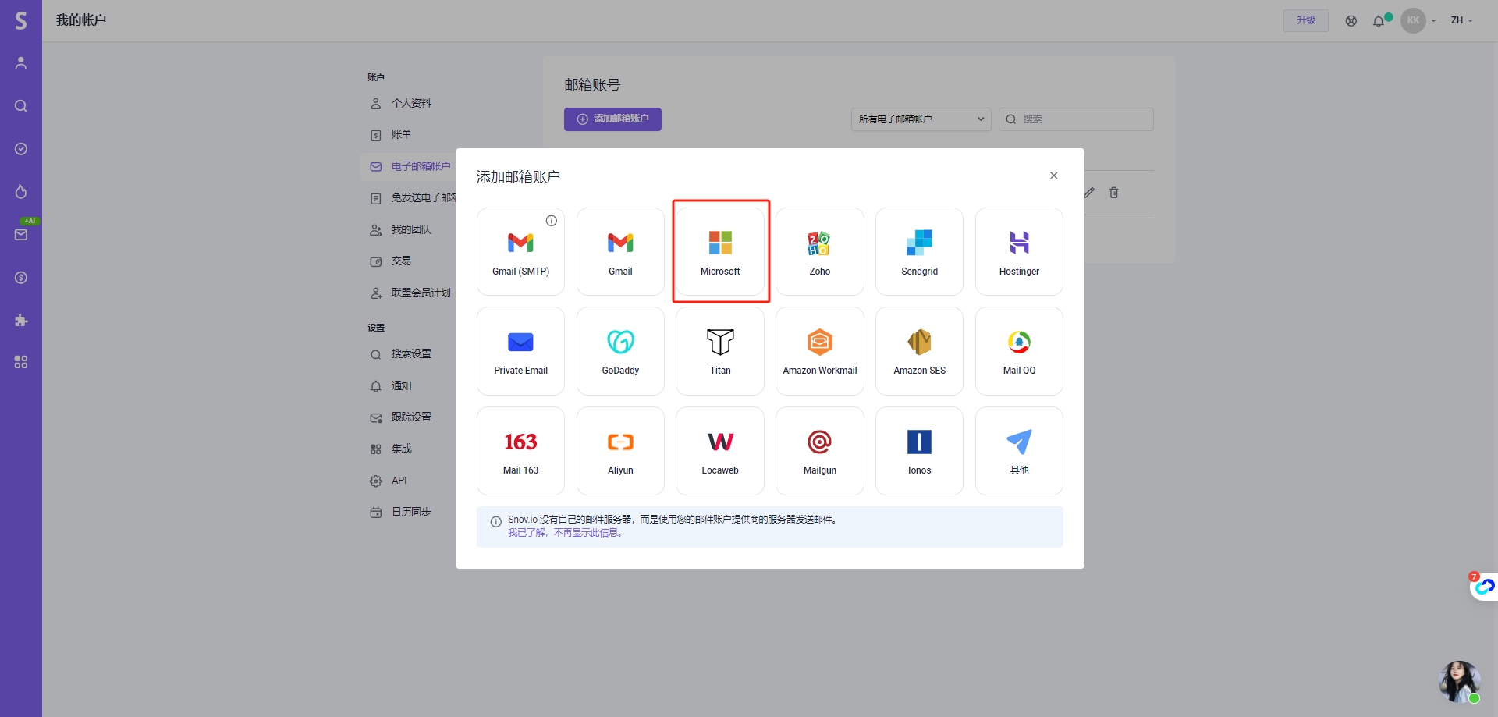
Task: Choose the Mail QQ provider card
Action: [x=1019, y=351]
